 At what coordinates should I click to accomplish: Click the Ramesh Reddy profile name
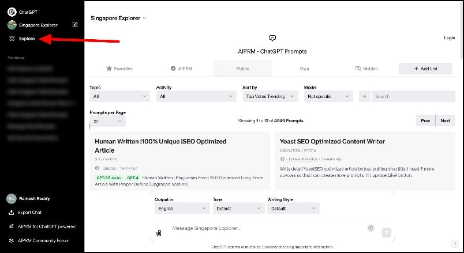click(x=34, y=199)
